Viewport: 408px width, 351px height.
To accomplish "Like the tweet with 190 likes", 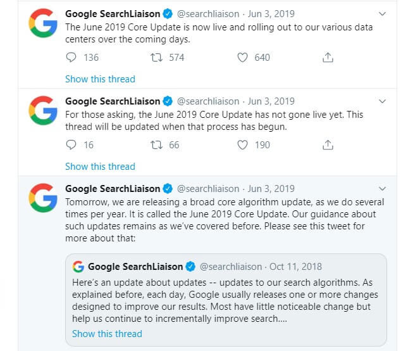I will pos(242,145).
